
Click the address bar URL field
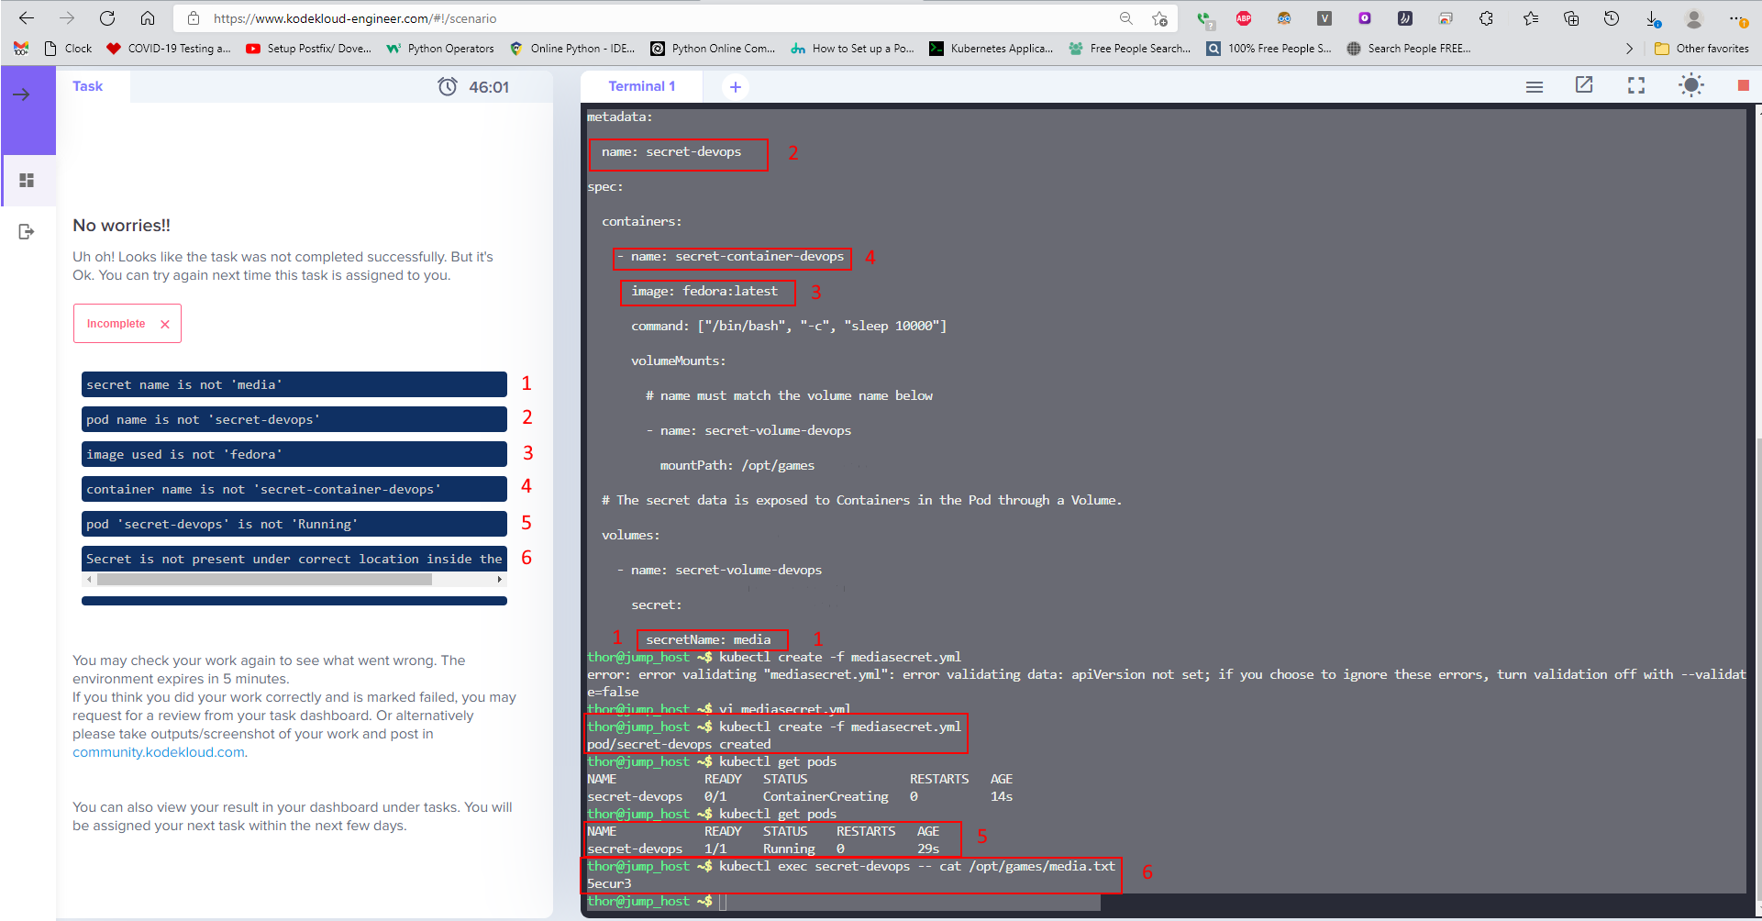point(642,18)
